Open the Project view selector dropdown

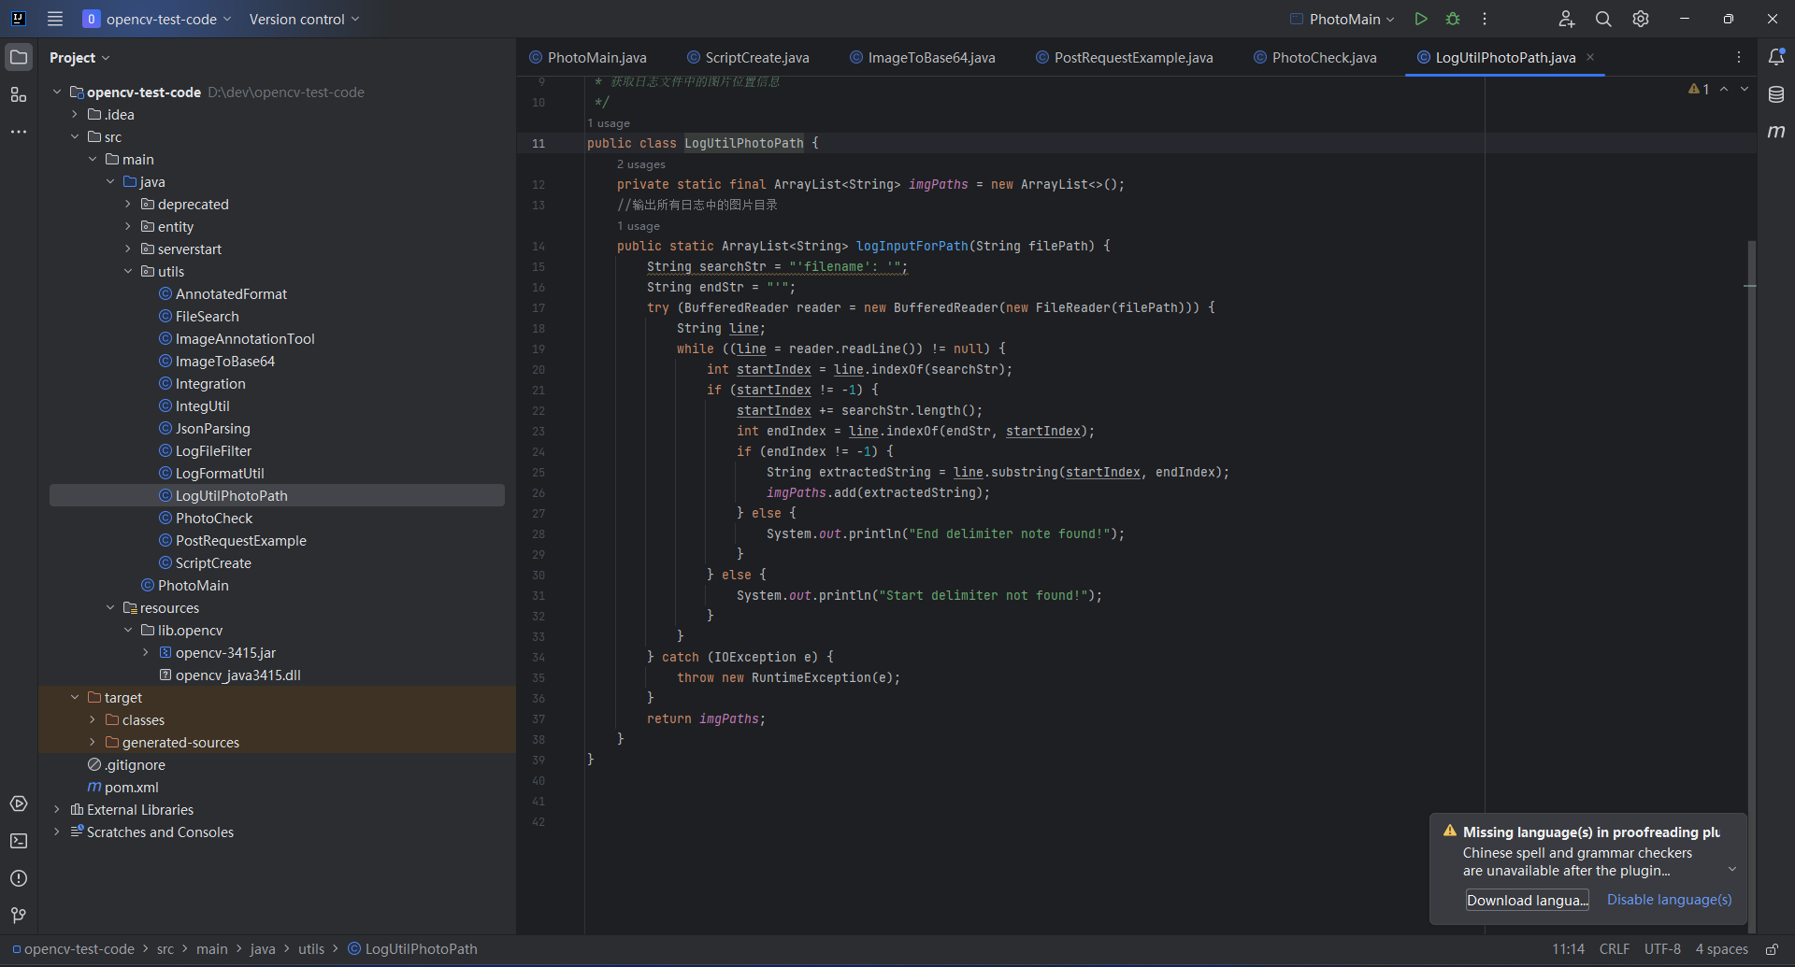coord(79,57)
